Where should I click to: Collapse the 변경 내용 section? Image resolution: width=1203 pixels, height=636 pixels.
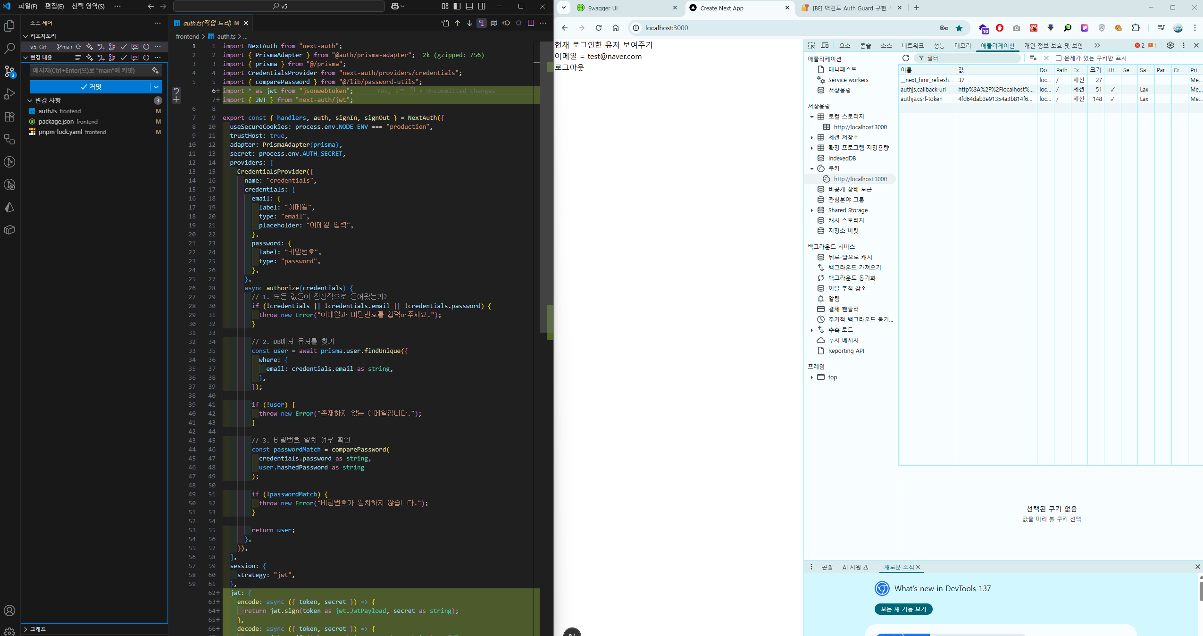click(x=25, y=58)
